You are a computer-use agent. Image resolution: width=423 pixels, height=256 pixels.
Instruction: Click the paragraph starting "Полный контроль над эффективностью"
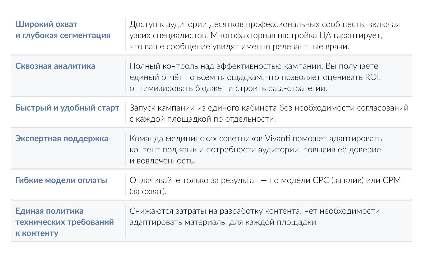(255, 77)
